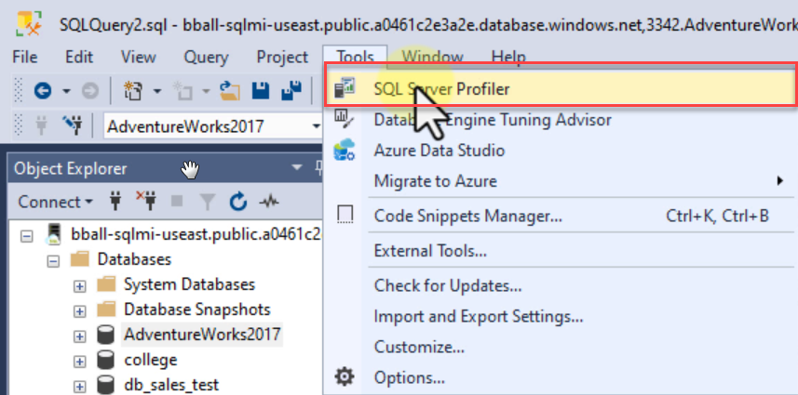Open Code Snippets Manager
The height and width of the screenshot is (395, 798).
pyautogui.click(x=561, y=217)
